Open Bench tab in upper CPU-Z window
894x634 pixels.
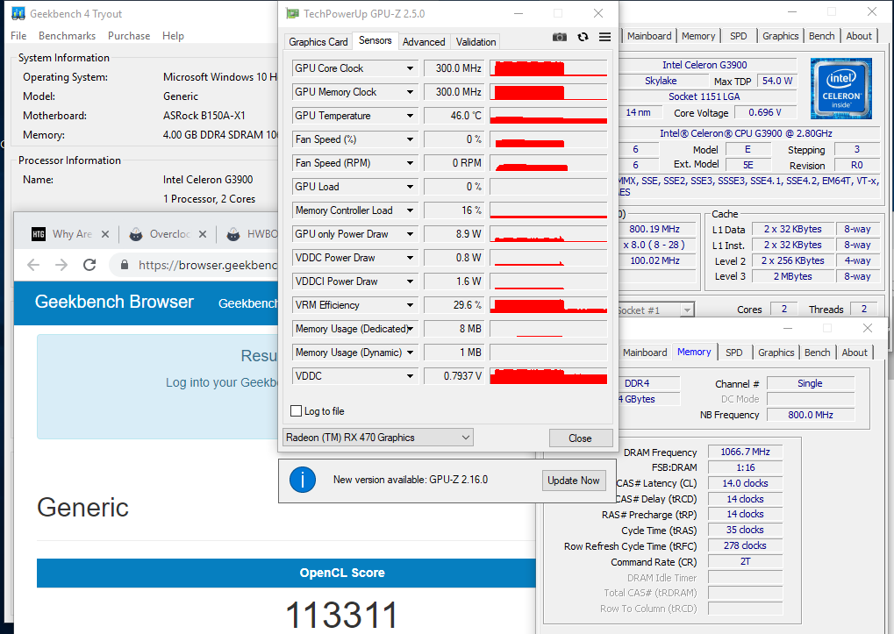click(821, 36)
